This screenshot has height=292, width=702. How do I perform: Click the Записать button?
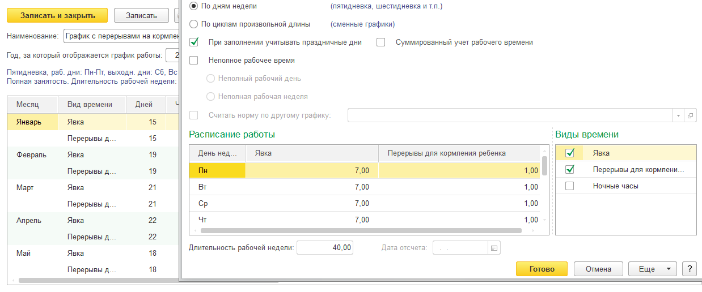coord(141,15)
